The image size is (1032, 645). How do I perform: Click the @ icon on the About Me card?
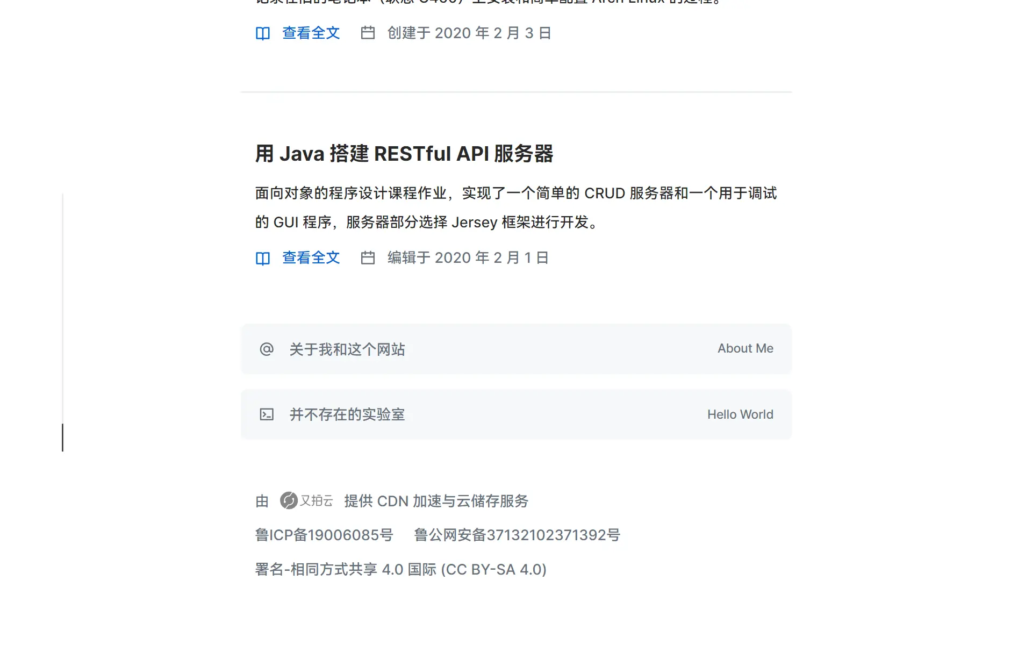pyautogui.click(x=267, y=349)
